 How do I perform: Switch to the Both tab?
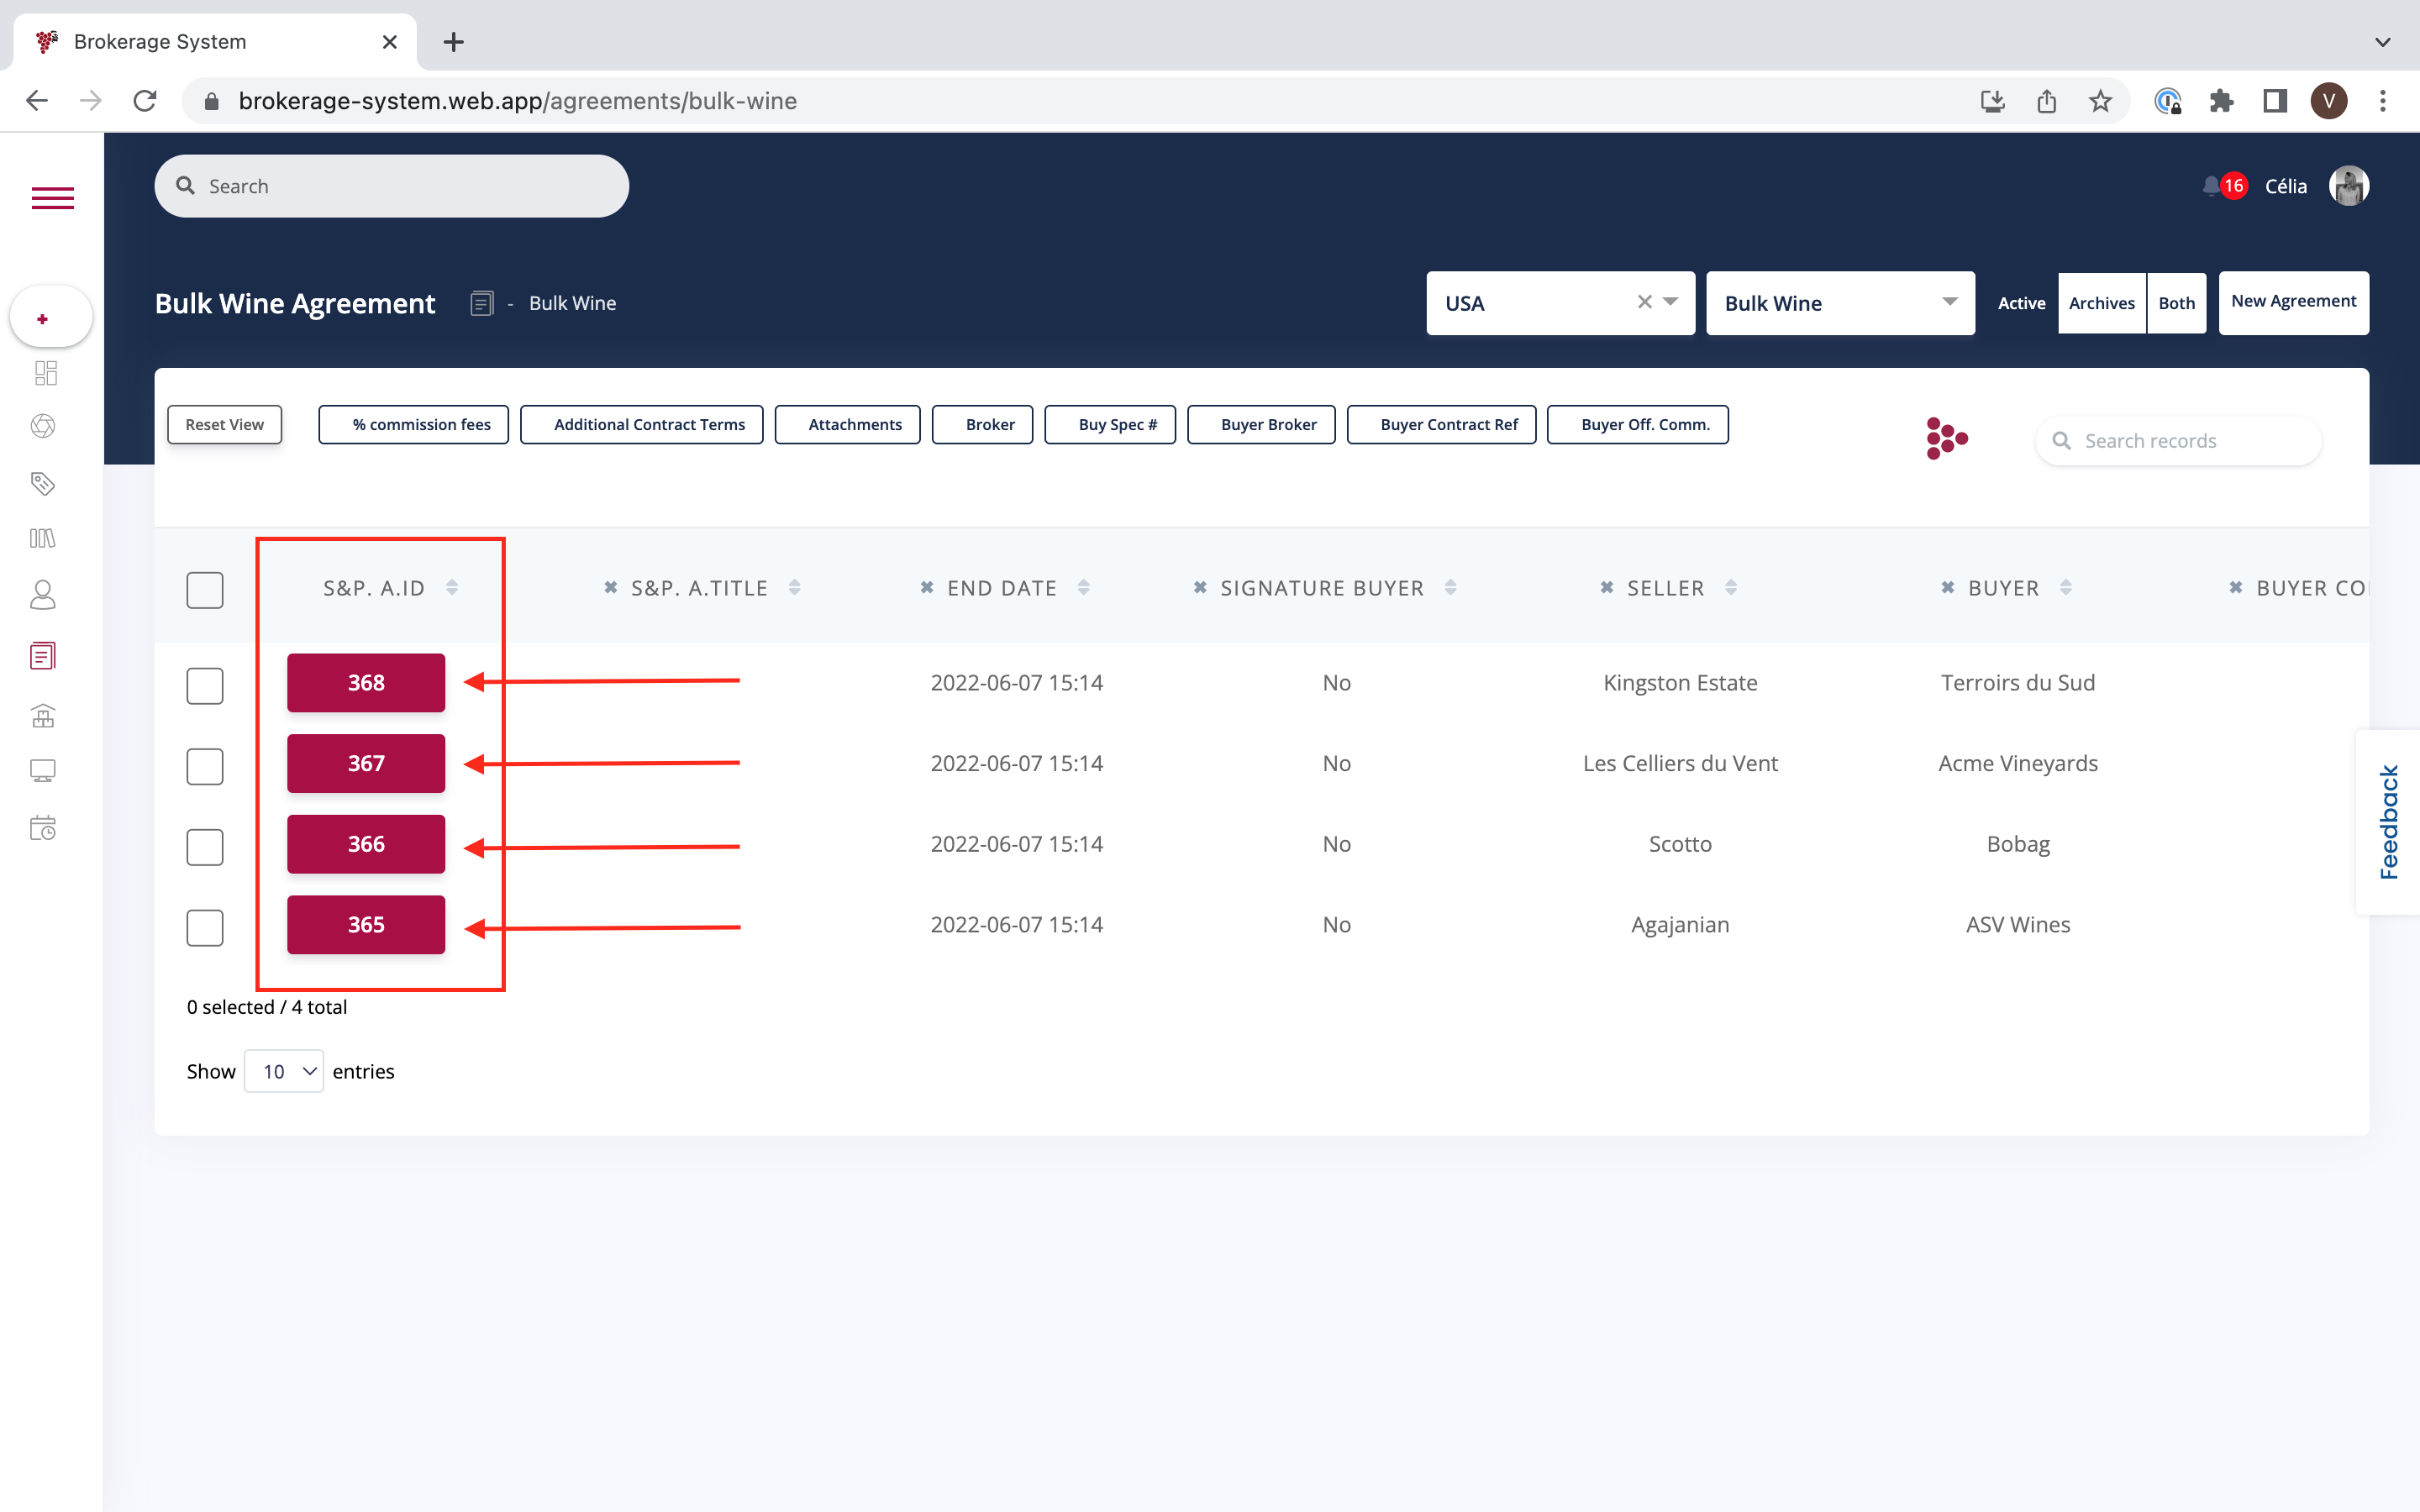coord(2176,303)
